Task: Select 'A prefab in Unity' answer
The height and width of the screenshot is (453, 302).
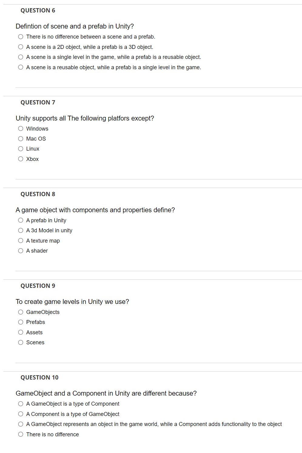Action: tap(21, 220)
